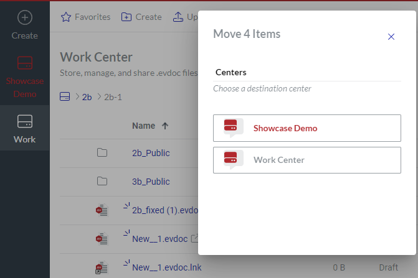418x278 pixels.
Task: Open Showcase Demo center in sidebar
Action: tap(25, 77)
